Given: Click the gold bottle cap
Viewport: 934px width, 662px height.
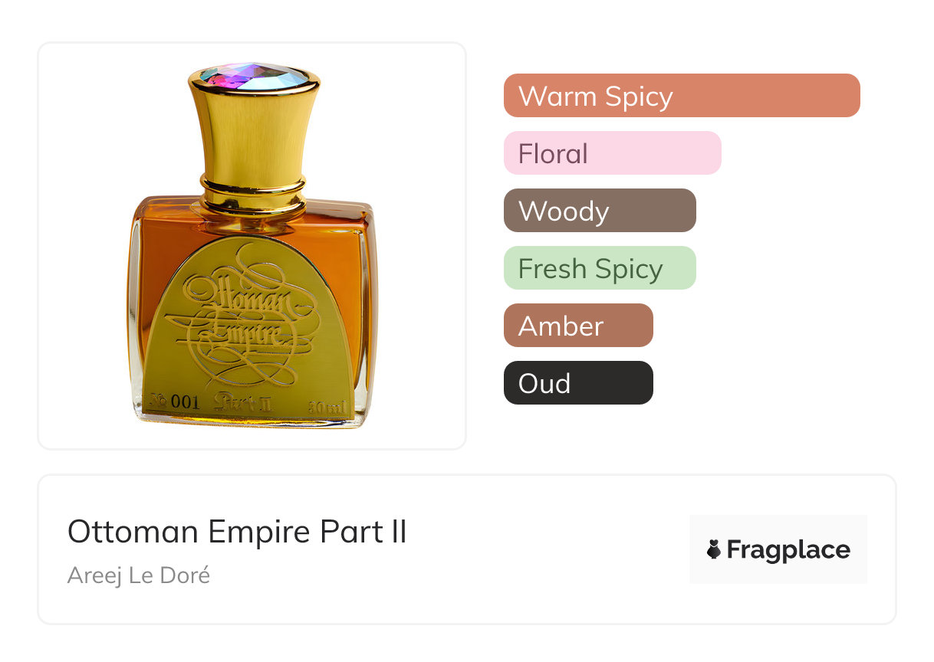Looking at the screenshot, I should (x=252, y=130).
